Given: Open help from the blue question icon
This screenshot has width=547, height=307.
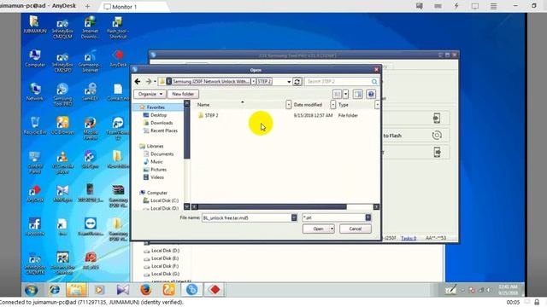Looking at the screenshot, I should pyautogui.click(x=371, y=94).
